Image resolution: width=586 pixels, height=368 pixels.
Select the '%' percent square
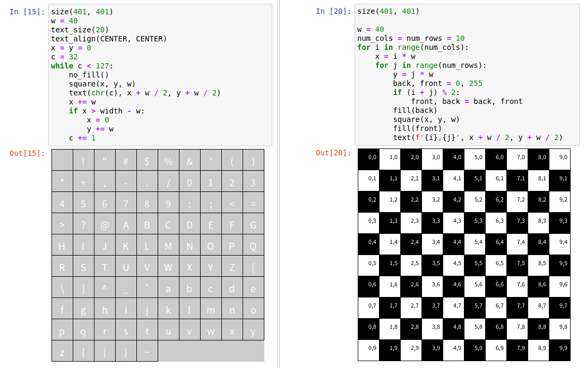(x=168, y=160)
